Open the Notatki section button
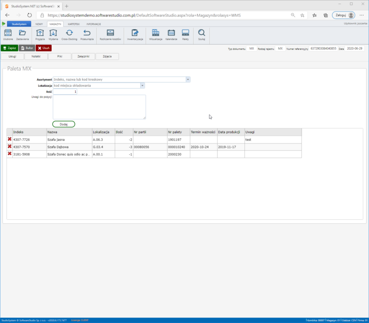 (x=36, y=56)
